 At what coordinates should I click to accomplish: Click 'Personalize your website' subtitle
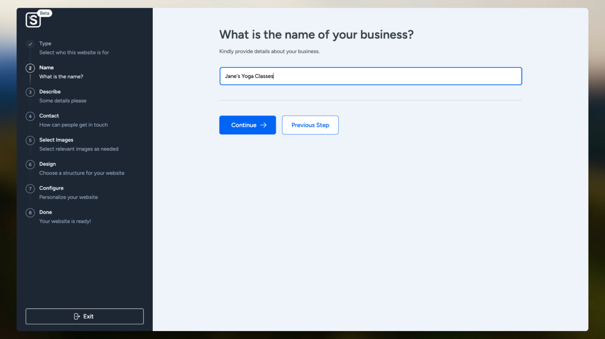click(69, 197)
